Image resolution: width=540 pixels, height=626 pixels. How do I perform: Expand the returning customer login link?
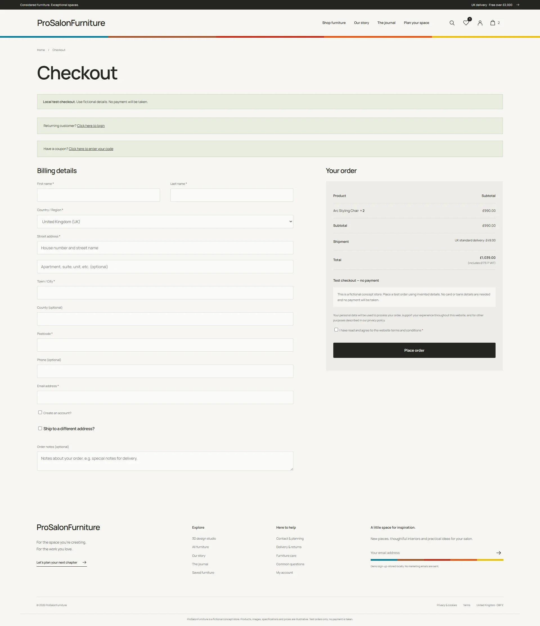point(91,126)
